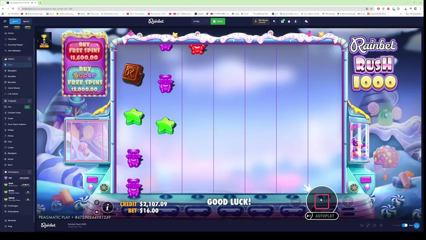The width and height of the screenshot is (426, 240).
Task: Reload the browser page
Action: tap(13, 9)
